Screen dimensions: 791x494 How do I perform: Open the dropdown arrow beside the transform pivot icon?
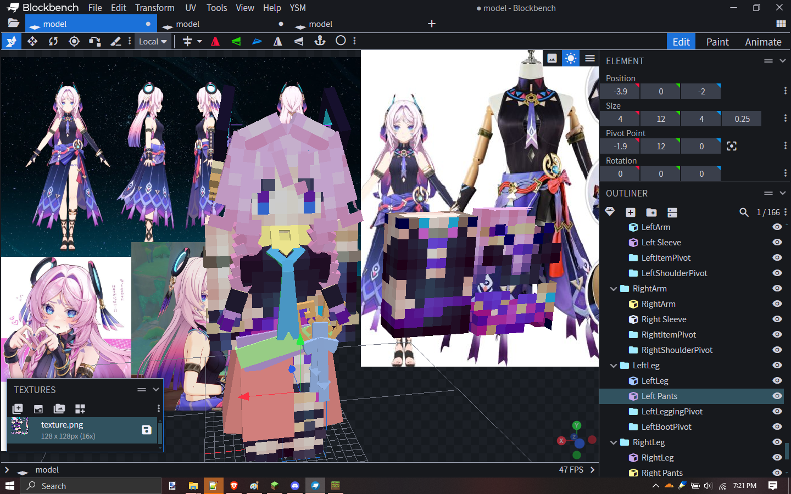coord(199,41)
